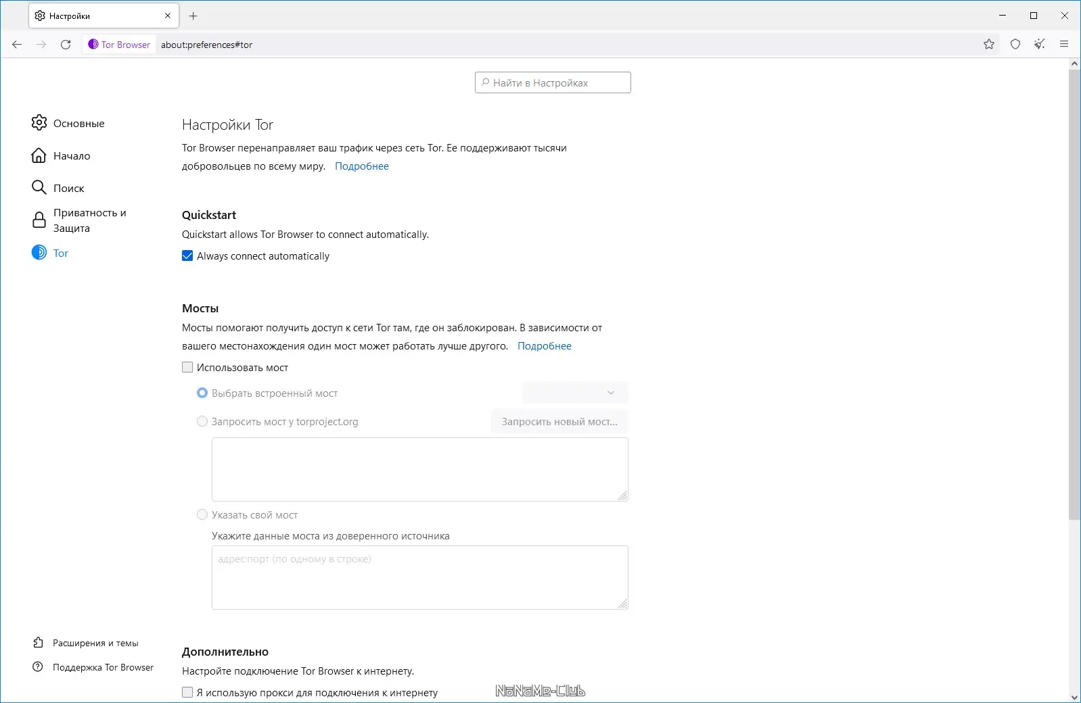Switch to the Начало settings category
The image size is (1081, 703).
pos(72,155)
